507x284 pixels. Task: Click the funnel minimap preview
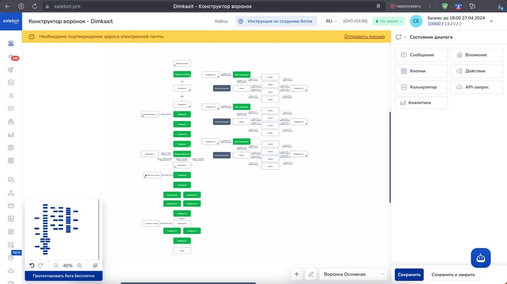[62, 229]
